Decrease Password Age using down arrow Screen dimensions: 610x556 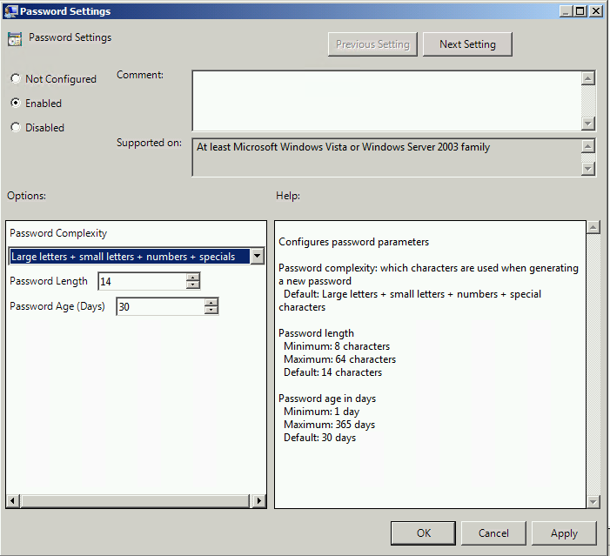(x=211, y=311)
